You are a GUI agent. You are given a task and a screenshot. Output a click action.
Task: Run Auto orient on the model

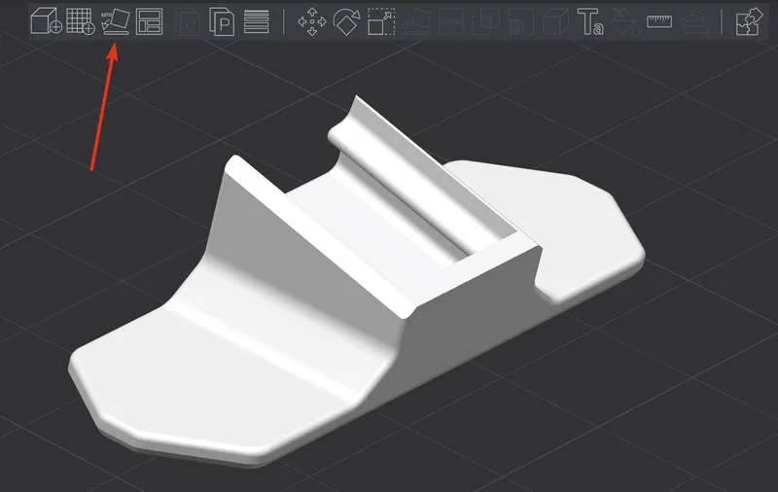point(115,21)
